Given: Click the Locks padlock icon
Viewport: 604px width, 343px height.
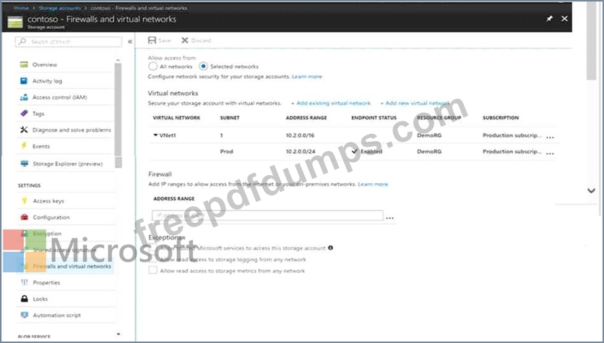Looking at the screenshot, I should [x=25, y=299].
